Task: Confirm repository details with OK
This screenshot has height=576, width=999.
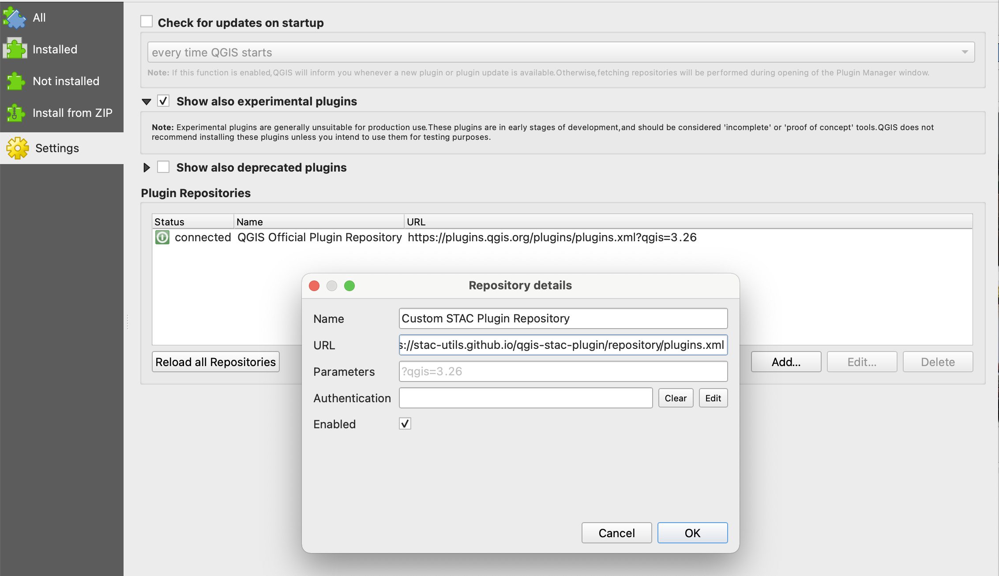Action: 692,533
